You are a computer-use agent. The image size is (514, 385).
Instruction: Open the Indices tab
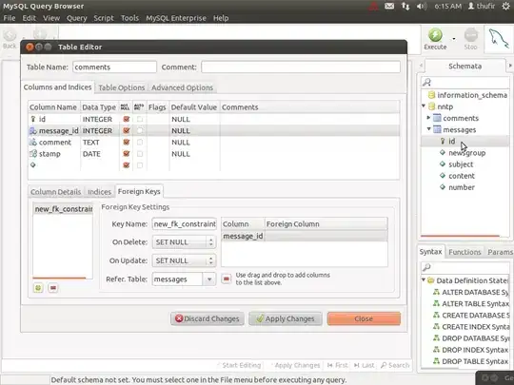[99, 192]
